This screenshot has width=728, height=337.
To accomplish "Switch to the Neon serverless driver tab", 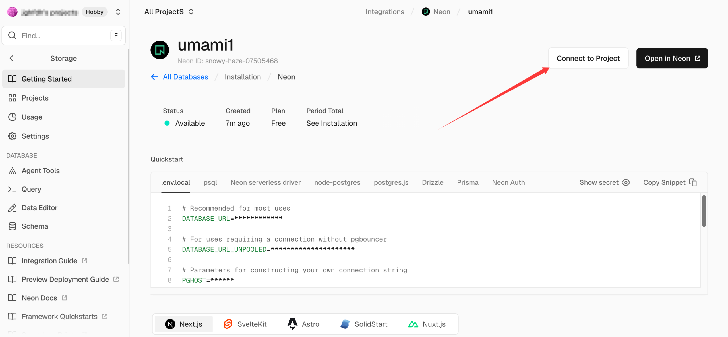I will point(266,182).
